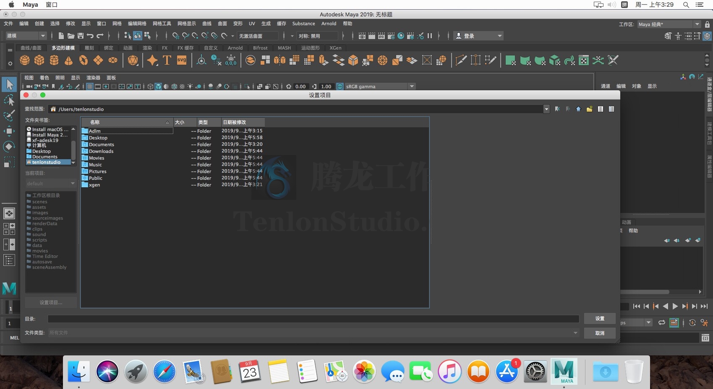Click the center pivot shelf icon

[201, 60]
